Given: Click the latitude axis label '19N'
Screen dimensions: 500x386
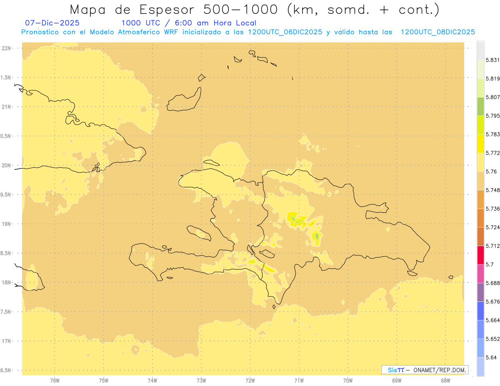Looking at the screenshot, I should pos(7,224).
